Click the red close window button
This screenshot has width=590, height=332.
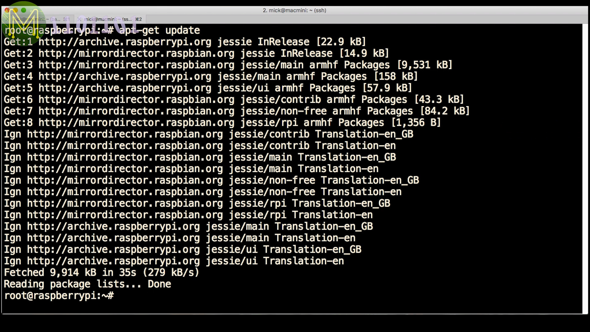pos(7,10)
